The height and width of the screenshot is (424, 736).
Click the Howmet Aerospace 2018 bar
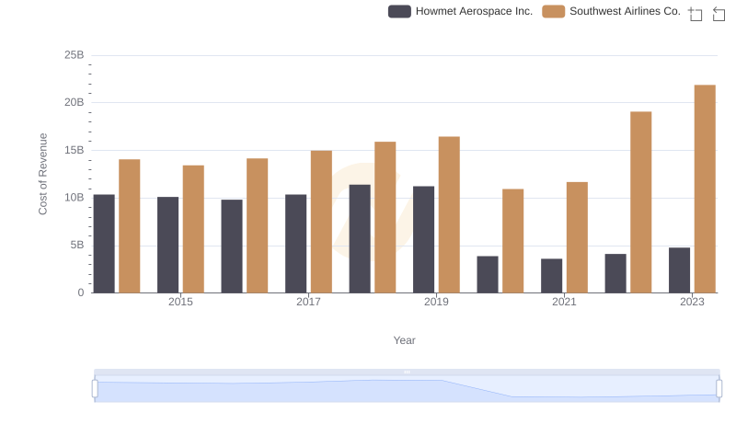(x=360, y=239)
